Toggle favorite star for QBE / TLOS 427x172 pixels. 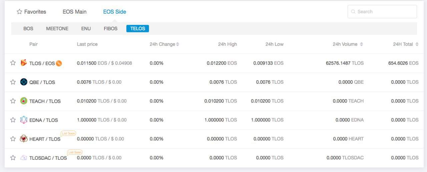tap(13, 82)
